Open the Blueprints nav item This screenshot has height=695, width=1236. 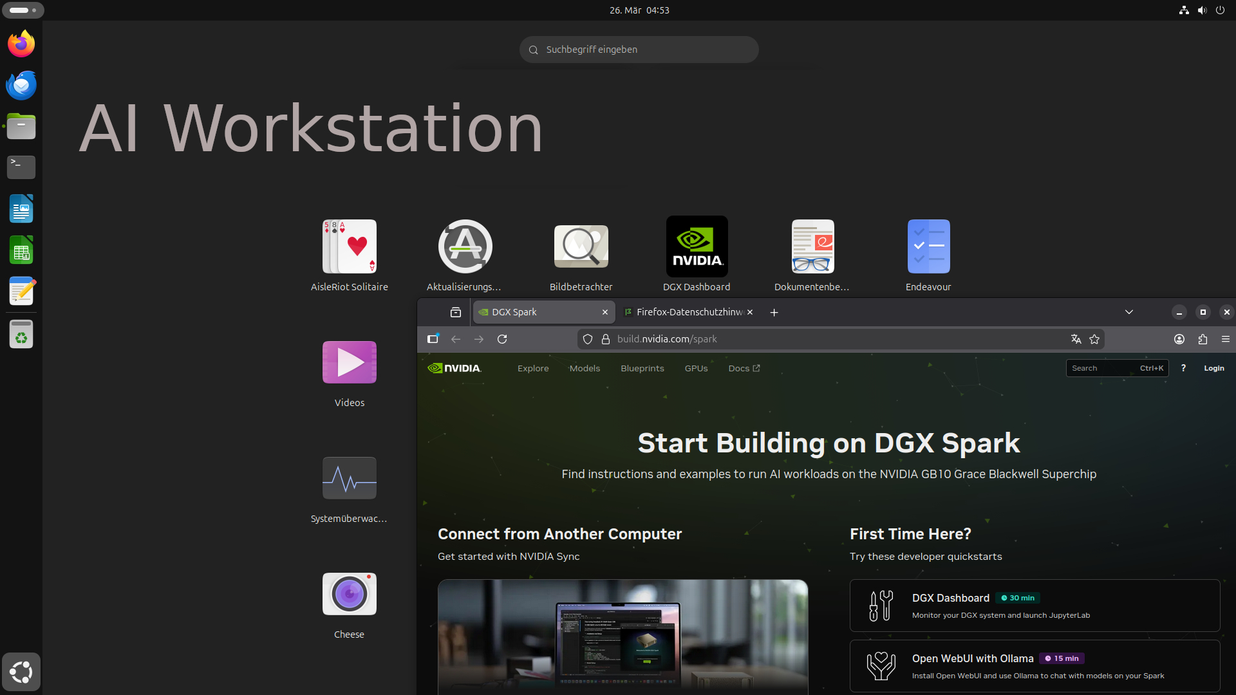(x=642, y=369)
